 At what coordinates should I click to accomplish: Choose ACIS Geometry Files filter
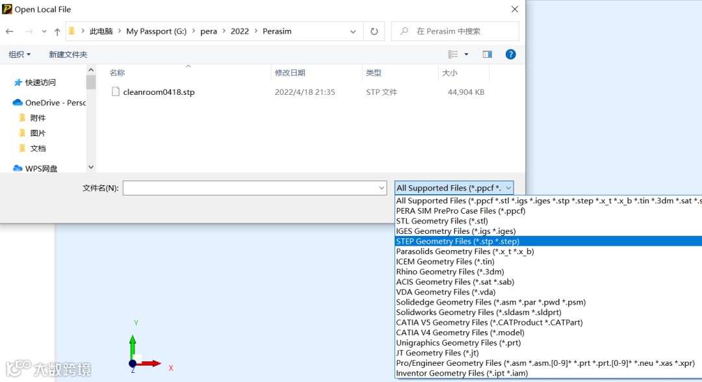(549, 282)
